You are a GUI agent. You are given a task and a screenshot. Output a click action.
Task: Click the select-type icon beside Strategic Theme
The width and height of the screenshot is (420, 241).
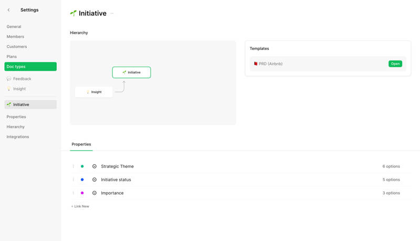[x=94, y=166]
